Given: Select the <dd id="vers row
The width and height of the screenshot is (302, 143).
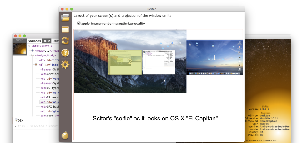Looking at the screenshot, I should [49, 79].
